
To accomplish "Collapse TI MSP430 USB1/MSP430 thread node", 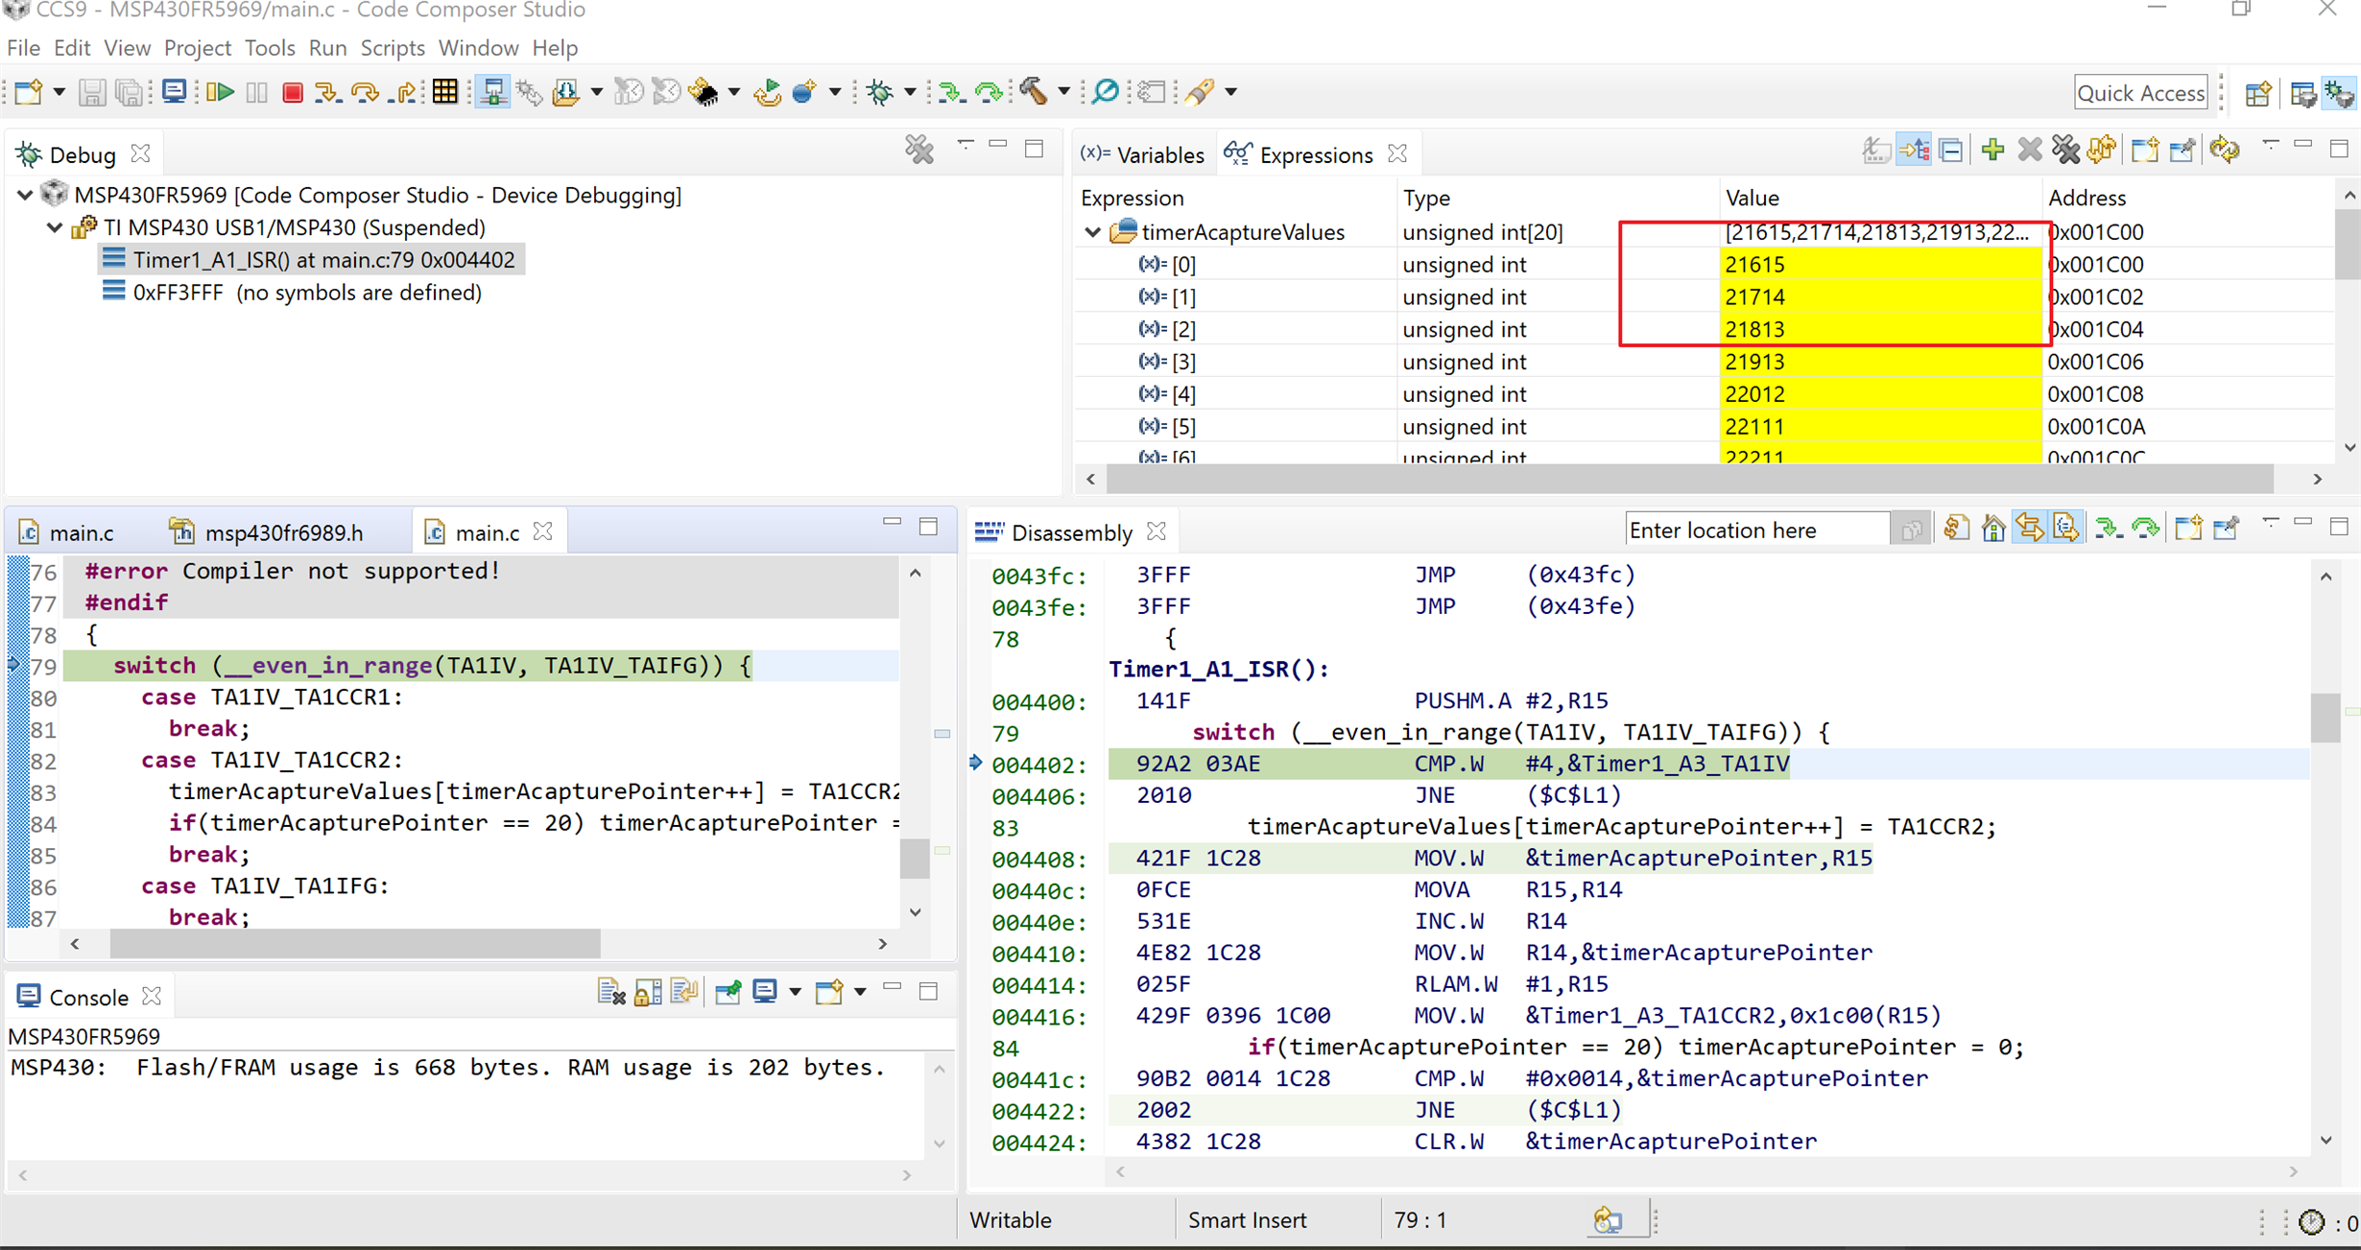I will (55, 227).
